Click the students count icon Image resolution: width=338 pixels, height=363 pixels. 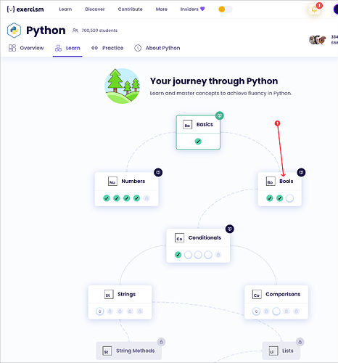75,30
